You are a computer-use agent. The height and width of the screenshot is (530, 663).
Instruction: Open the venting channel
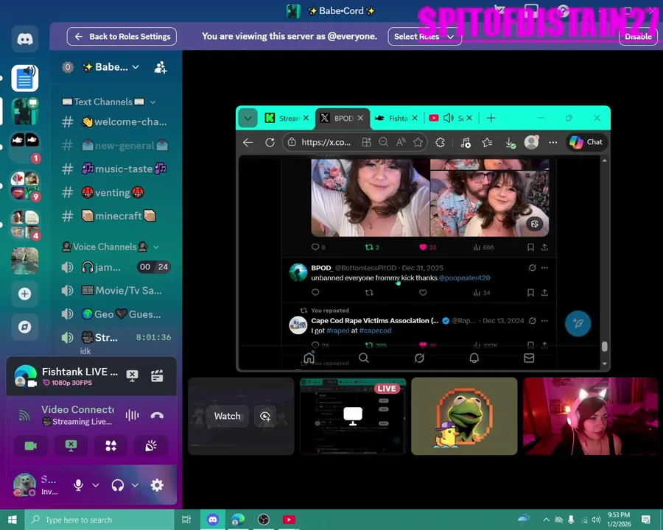click(x=115, y=193)
